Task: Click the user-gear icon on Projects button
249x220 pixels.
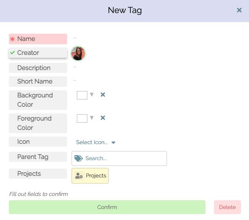Action: pyautogui.click(x=79, y=176)
